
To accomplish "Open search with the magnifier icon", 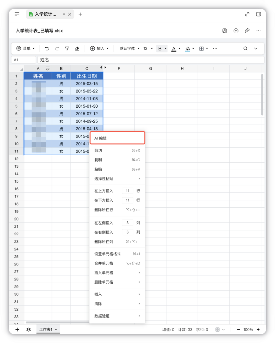I will 245,49.
